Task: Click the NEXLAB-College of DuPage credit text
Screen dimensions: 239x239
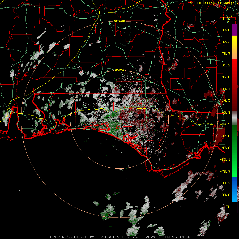Action: pos(212,3)
